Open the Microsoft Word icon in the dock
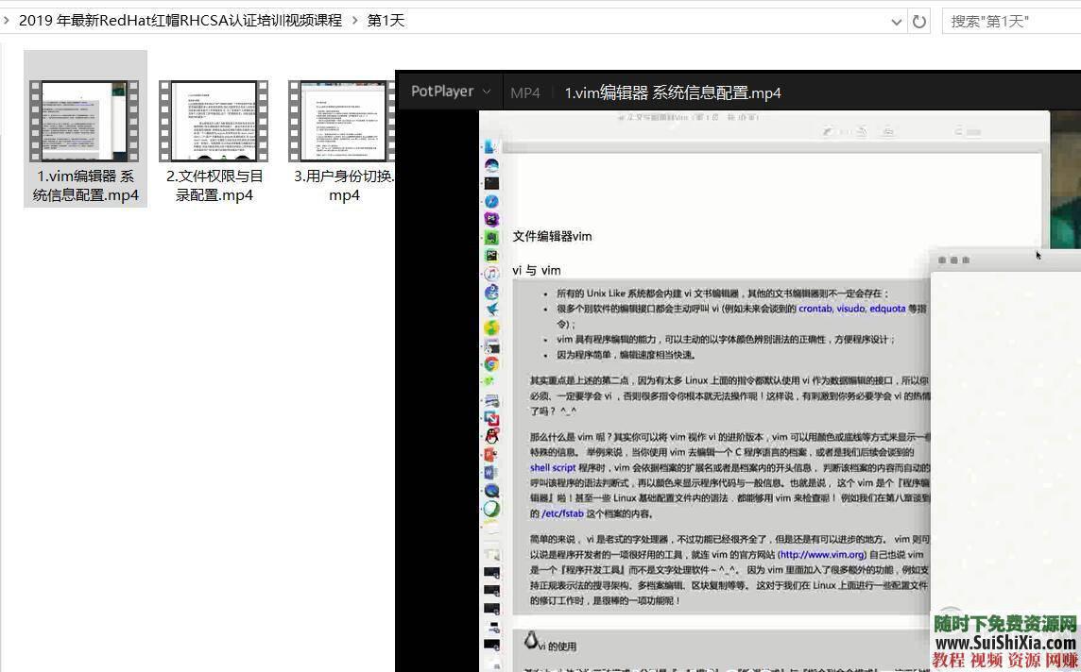This screenshot has width=1081, height=672. pyautogui.click(x=493, y=471)
